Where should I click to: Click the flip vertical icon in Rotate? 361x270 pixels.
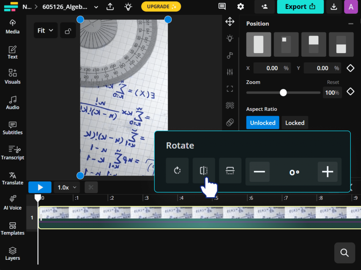point(230,171)
